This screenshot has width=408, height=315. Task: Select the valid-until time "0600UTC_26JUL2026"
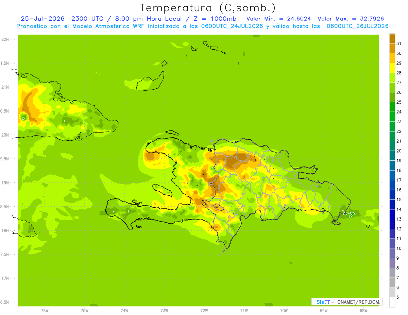click(x=357, y=26)
